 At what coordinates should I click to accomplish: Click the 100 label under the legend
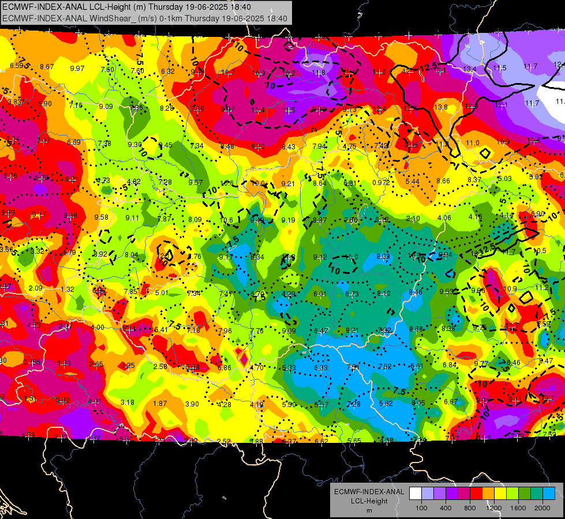421,508
